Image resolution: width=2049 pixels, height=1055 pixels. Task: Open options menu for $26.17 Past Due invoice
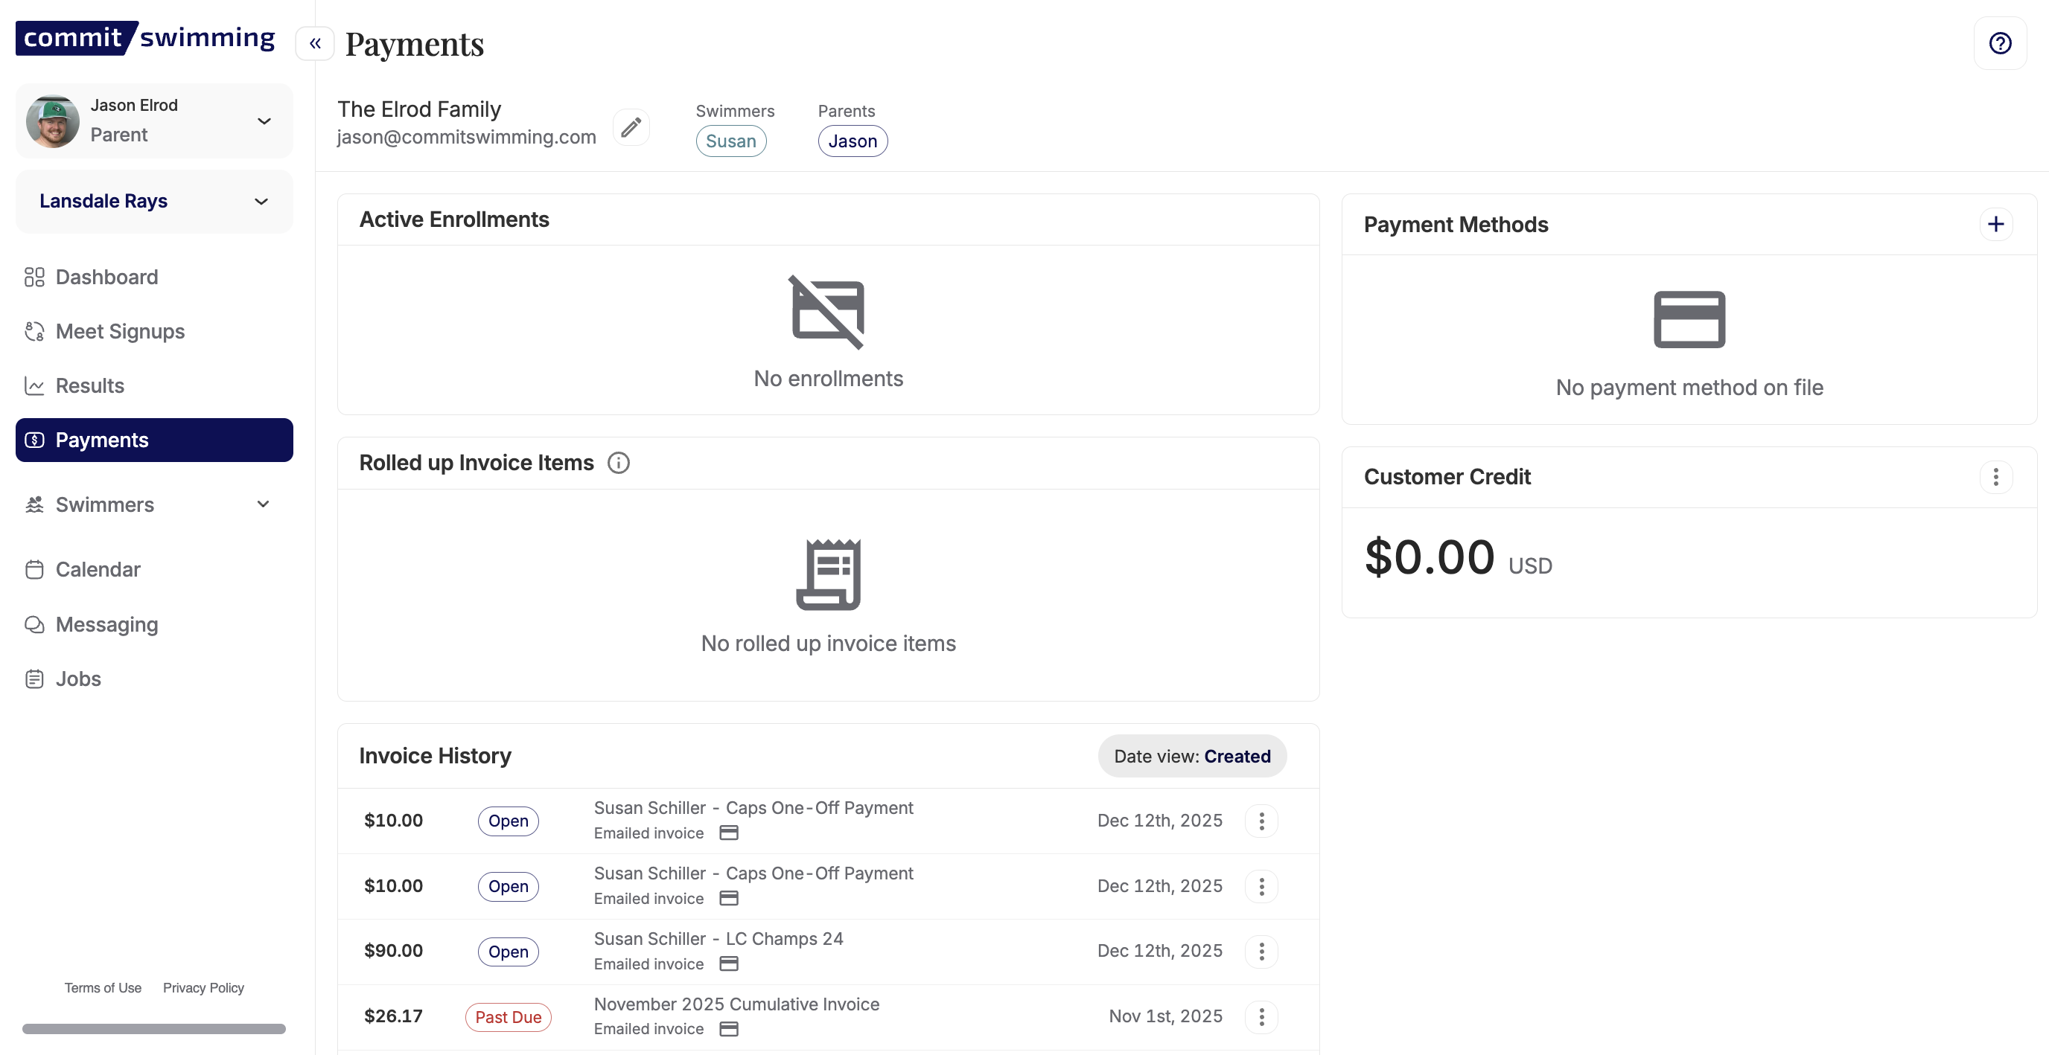pyautogui.click(x=1261, y=1017)
